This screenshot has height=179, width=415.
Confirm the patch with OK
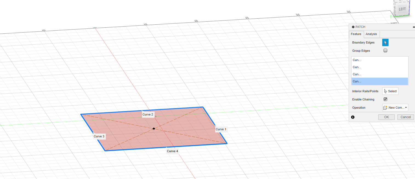(386, 117)
